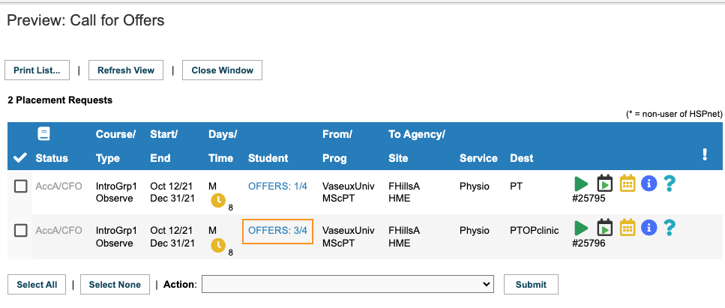Image resolution: width=725 pixels, height=308 pixels.
Task: Open OFFERS: 3/4 link
Action: click(278, 230)
